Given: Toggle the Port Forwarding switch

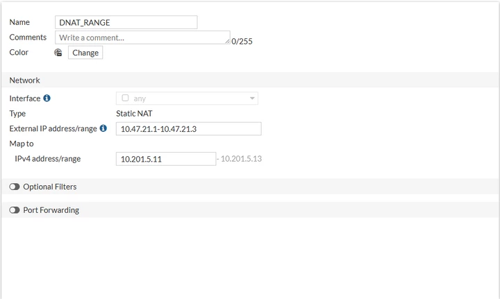Looking at the screenshot, I should point(15,210).
